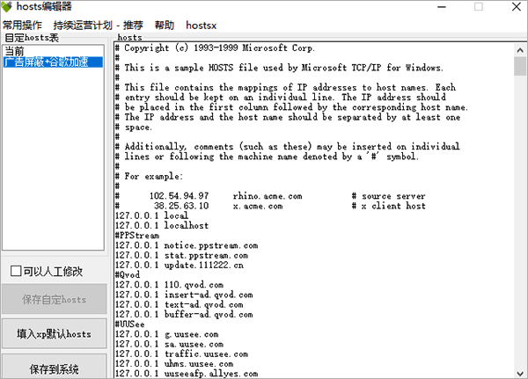Click the 'Additionally, comments' line
Image resolution: width=528 pixels, height=379 pixels.
pos(287,147)
